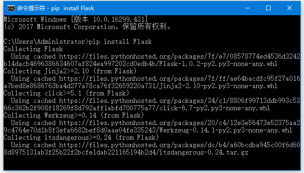The image size is (304, 173).
Task: Click the Microsoft Windows version line
Action: [x=76, y=19]
